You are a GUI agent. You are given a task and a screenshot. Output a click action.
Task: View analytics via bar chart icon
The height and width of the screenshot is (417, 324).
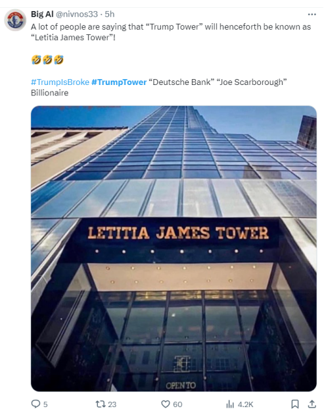pos(230,404)
